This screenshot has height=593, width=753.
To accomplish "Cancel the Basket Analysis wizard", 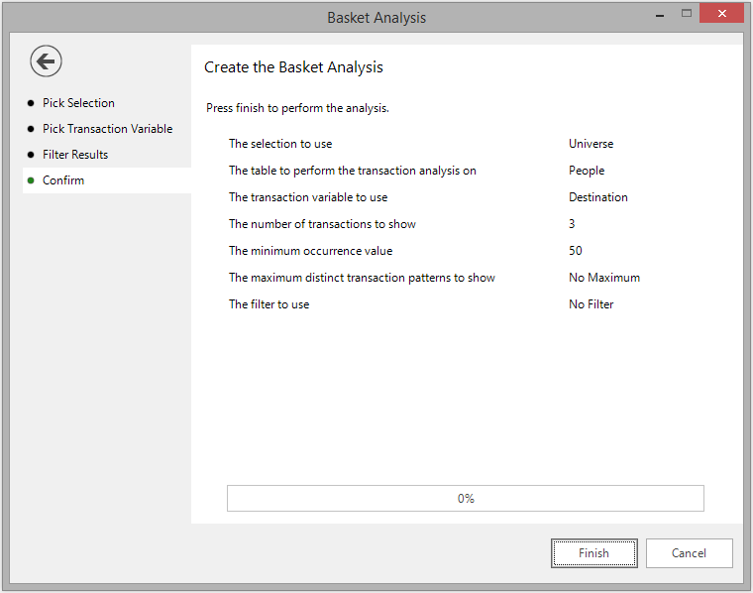I will [x=690, y=553].
